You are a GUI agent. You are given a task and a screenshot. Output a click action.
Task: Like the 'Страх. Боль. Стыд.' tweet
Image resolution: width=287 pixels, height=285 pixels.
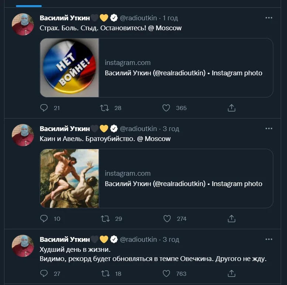click(x=166, y=108)
